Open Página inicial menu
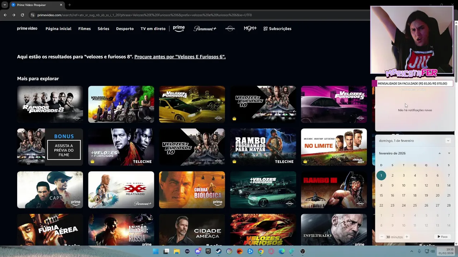Viewport: 458px width, 257px height. tap(58, 29)
